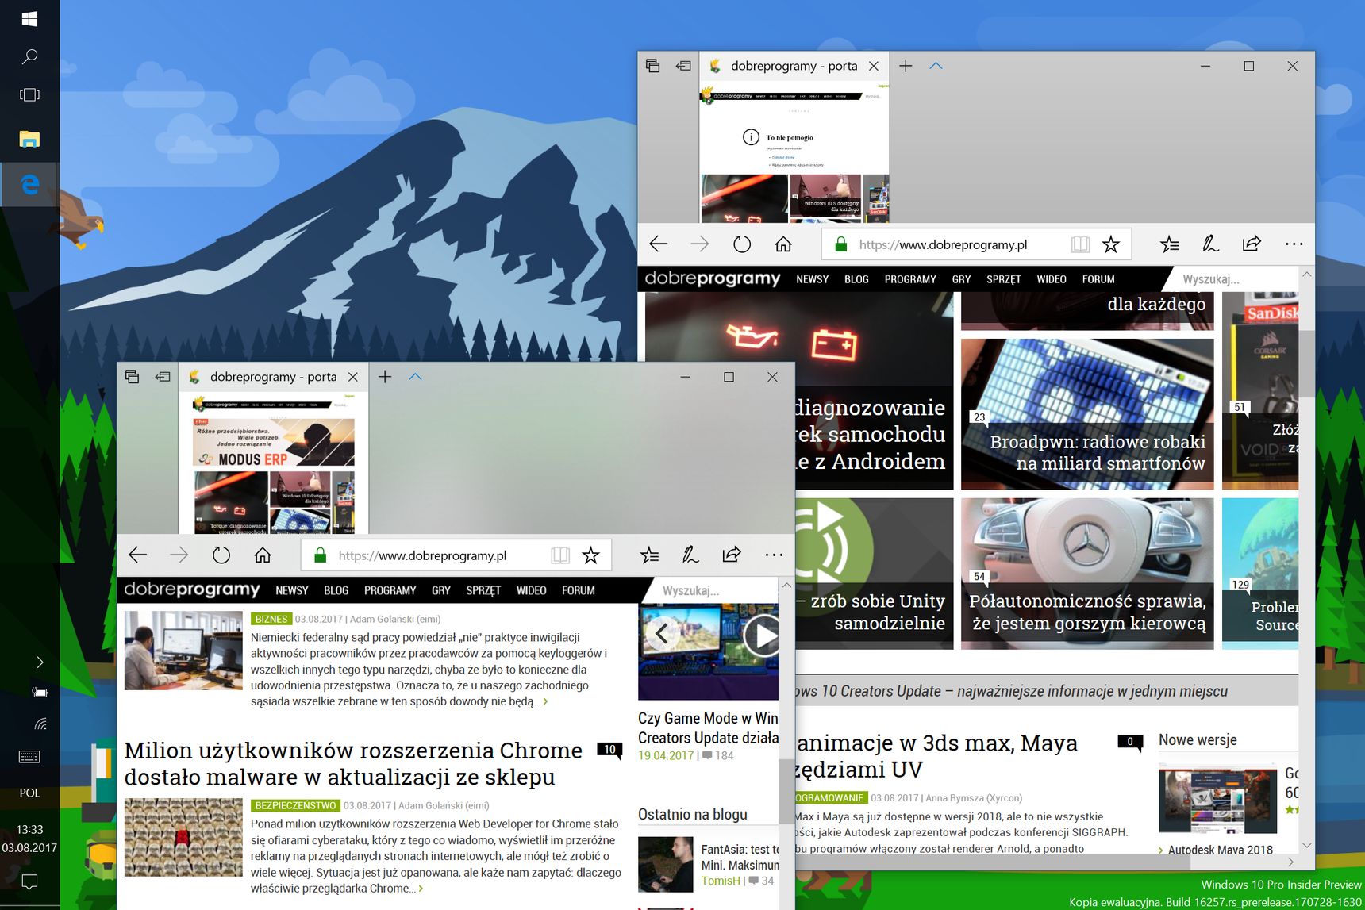Open a new tab in back Edge window

(x=906, y=66)
